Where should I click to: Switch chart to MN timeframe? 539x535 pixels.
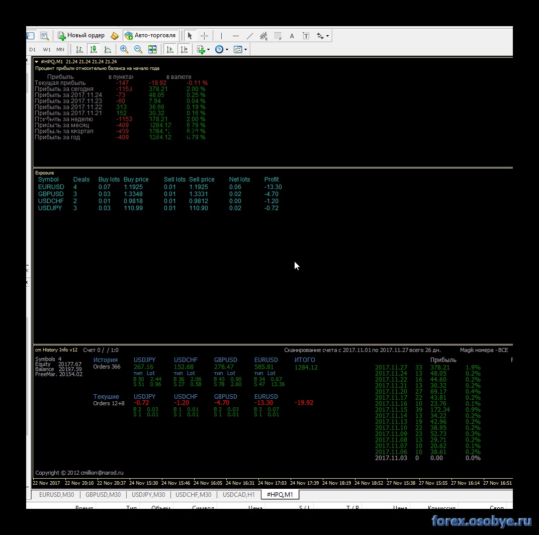tap(60, 49)
